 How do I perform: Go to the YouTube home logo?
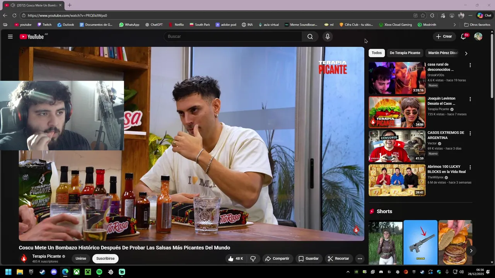(x=32, y=36)
